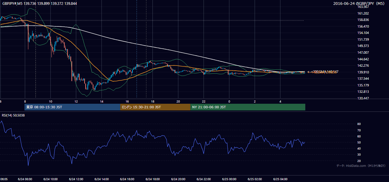389x182 pixels.
Task: Click the 6/24 14:00 bottom timestamp
Action: coord(102,179)
